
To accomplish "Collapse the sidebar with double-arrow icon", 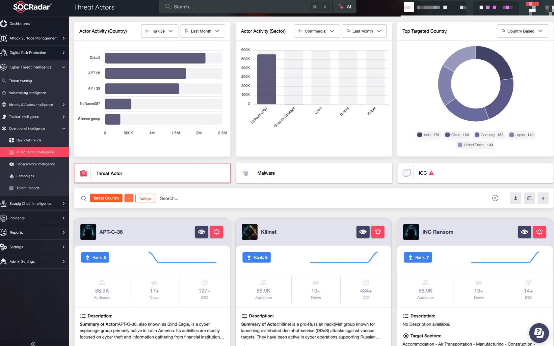I will (33, 344).
